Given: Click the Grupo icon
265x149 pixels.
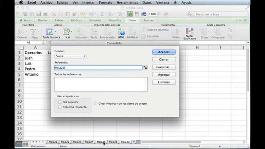Looking at the screenshot, I should point(203,31).
